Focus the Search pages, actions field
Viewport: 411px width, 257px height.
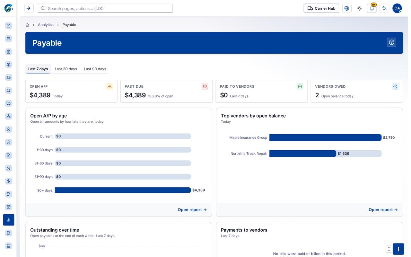(105, 8)
